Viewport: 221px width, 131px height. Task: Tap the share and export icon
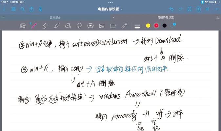(31, 9)
